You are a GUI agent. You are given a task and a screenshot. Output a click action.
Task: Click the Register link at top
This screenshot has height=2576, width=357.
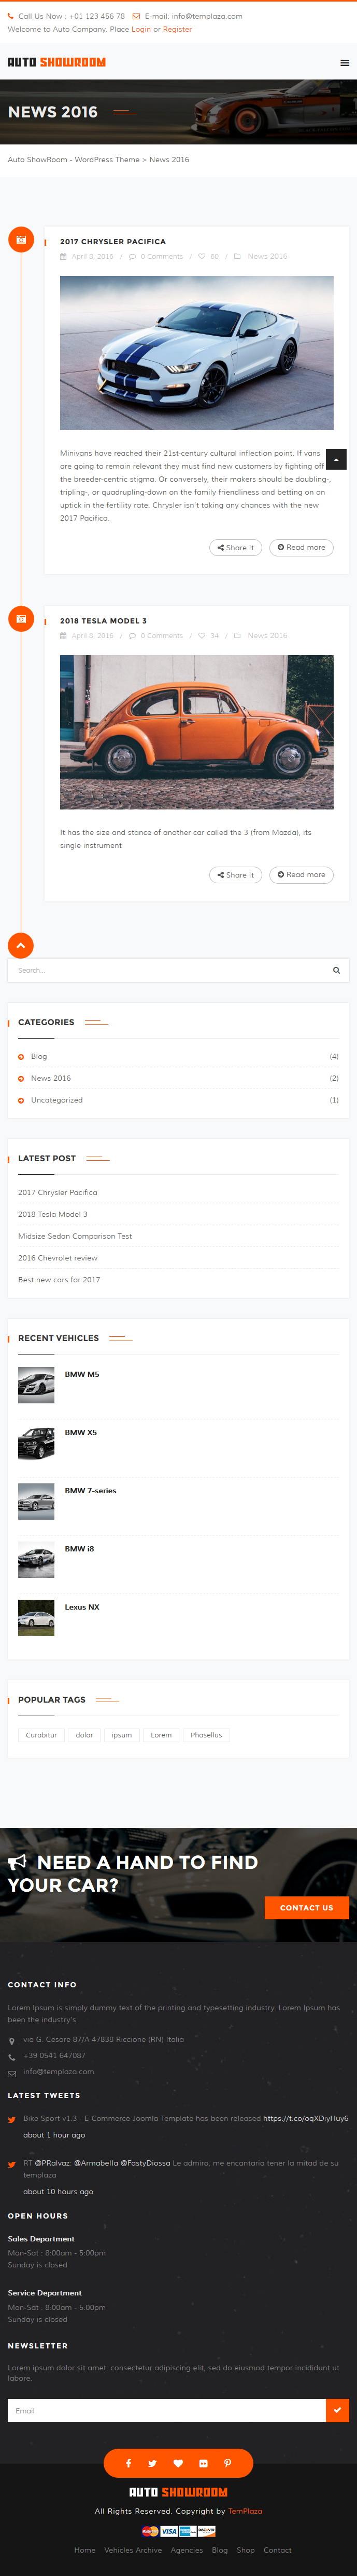click(178, 29)
